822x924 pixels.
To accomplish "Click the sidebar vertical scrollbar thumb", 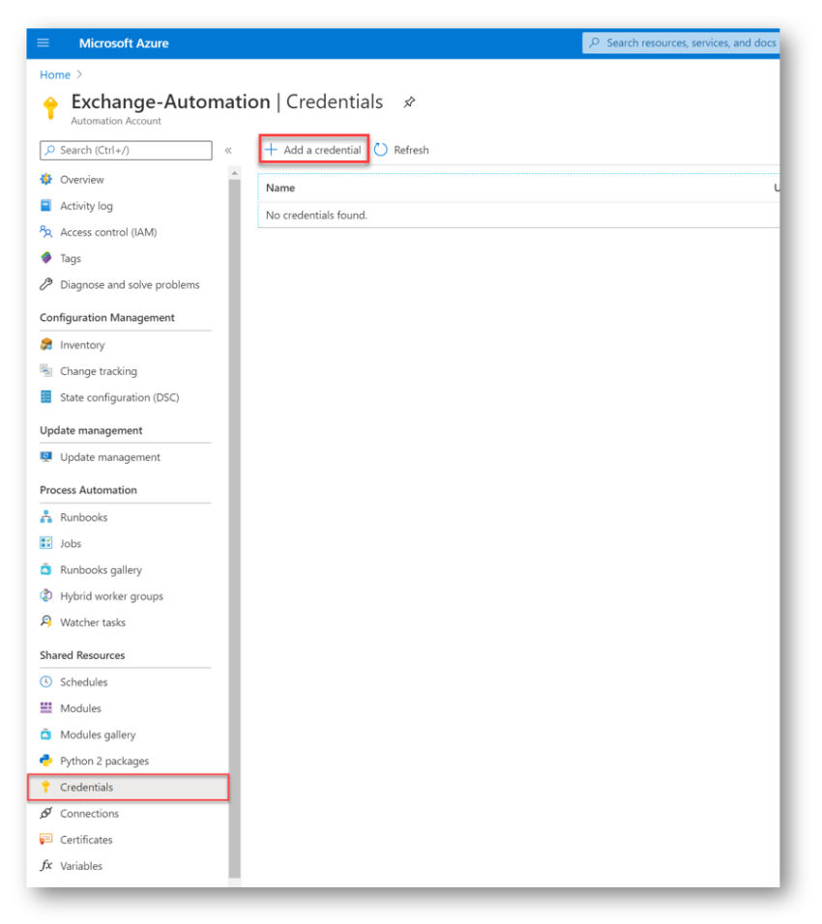I will 235,530.
